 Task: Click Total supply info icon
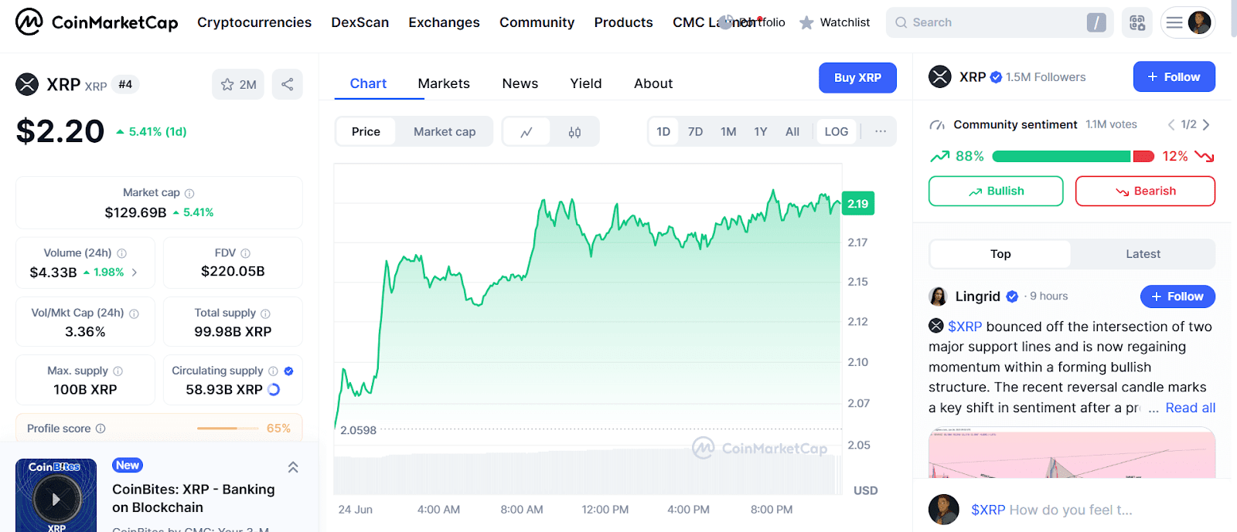pyautogui.click(x=265, y=313)
